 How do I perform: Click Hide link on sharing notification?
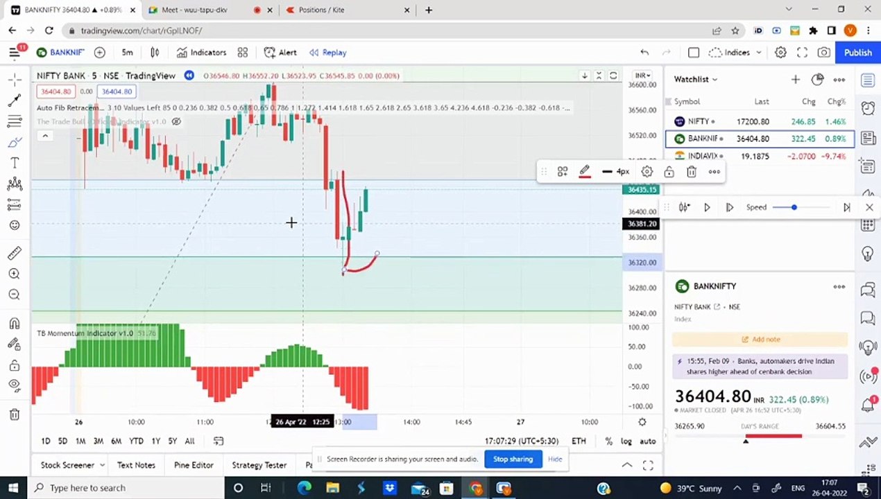[555, 459]
